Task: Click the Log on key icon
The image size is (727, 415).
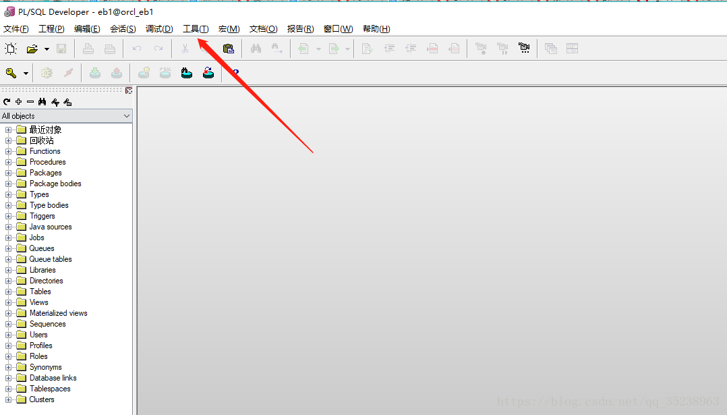Action: pyautogui.click(x=11, y=73)
